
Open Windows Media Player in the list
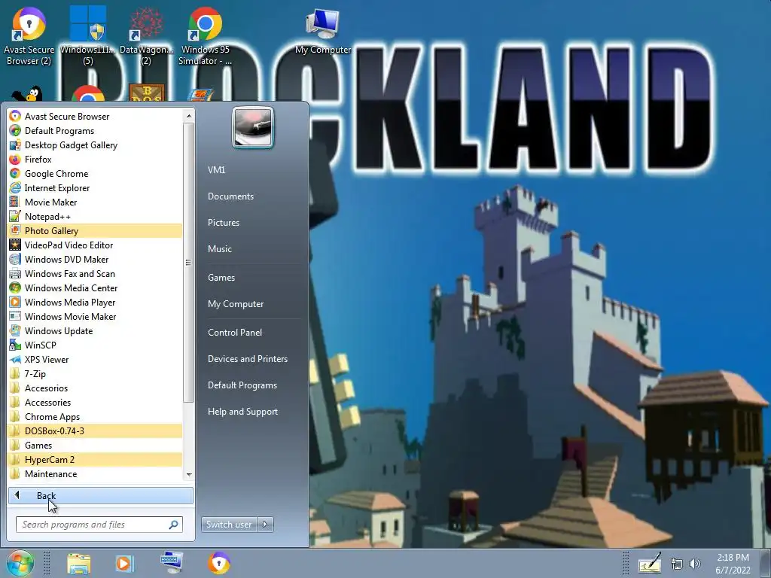pyautogui.click(x=96, y=303)
